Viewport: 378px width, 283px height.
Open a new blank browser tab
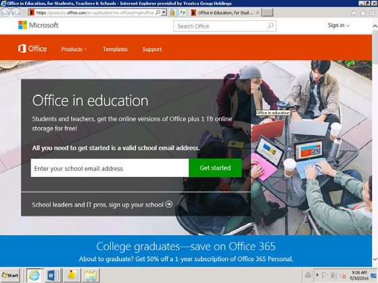point(267,13)
